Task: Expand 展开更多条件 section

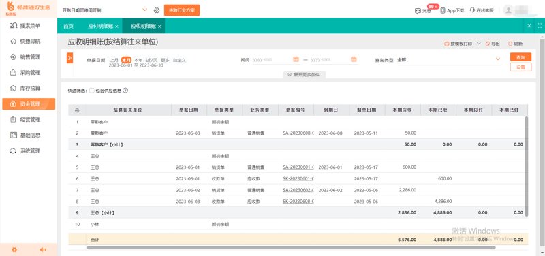Action: 305,75
